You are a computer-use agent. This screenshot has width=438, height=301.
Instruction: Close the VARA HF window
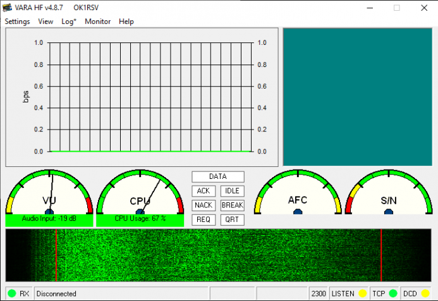pos(424,8)
